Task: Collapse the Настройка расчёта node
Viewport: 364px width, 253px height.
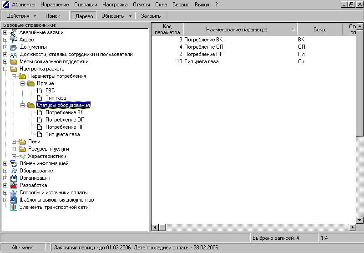Action: [x=5, y=69]
